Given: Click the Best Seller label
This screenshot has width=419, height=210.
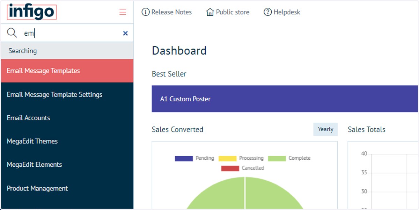Looking at the screenshot, I should (169, 74).
